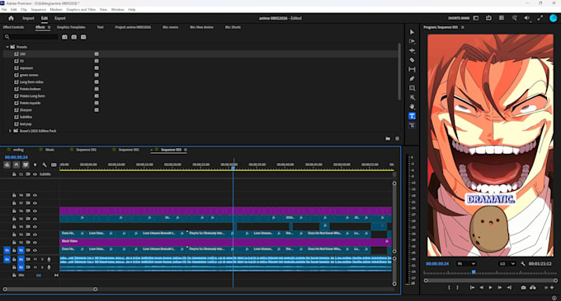Screen dimensions: 561x301
Task: Click Step Back one frame button
Action: pos(481,288)
